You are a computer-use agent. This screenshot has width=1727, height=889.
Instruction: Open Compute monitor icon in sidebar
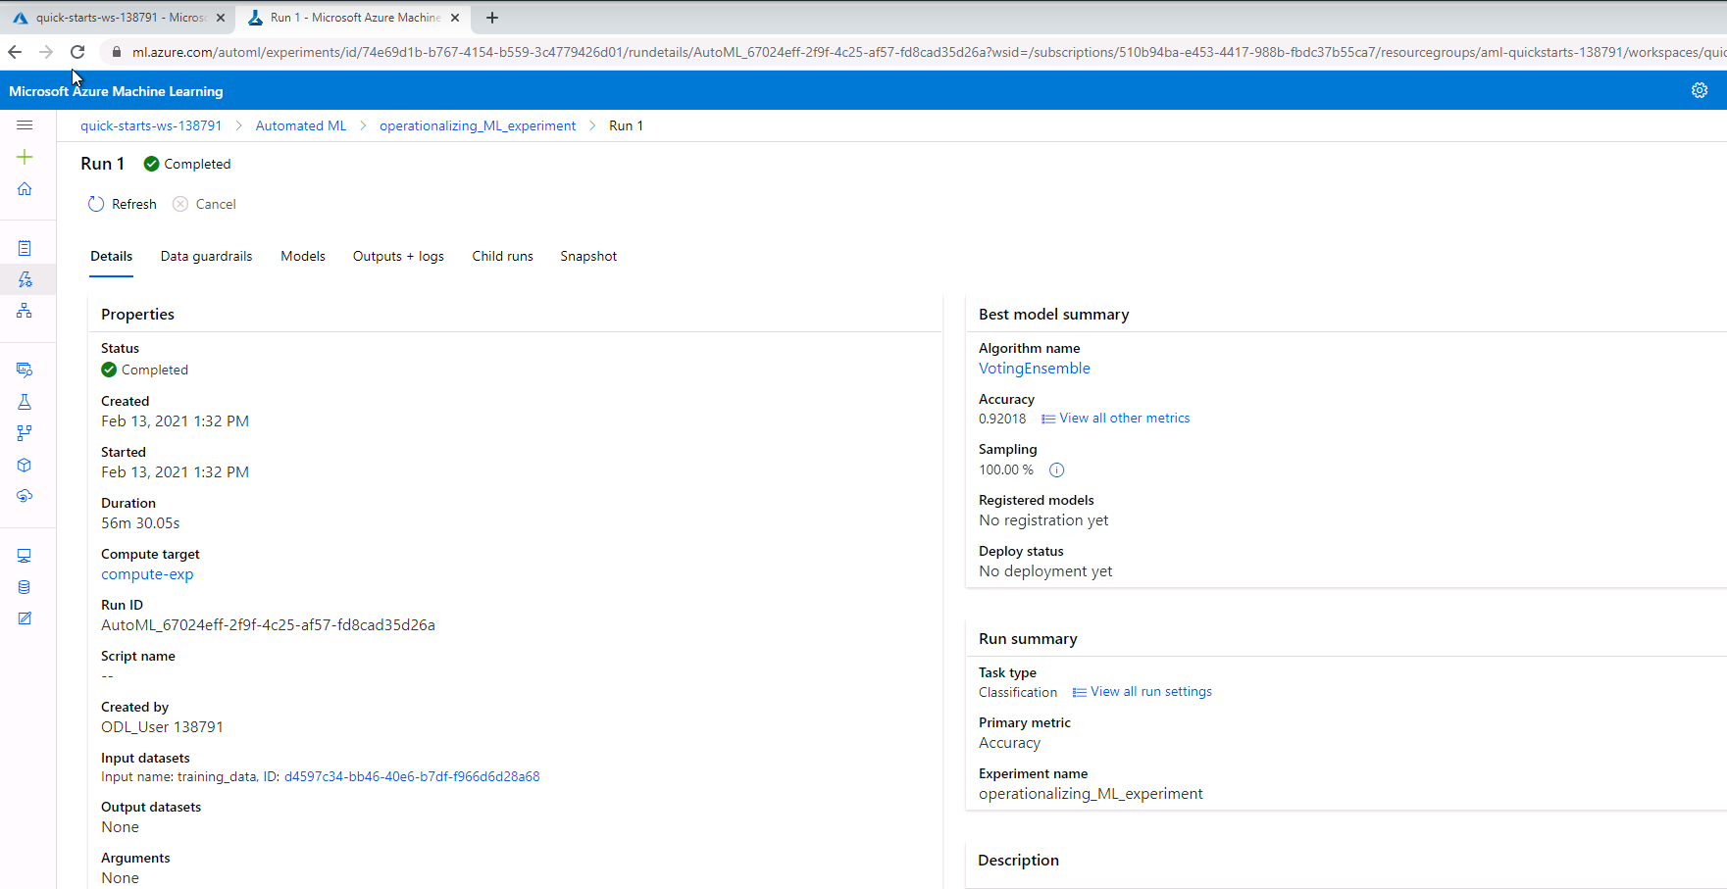pyautogui.click(x=25, y=556)
